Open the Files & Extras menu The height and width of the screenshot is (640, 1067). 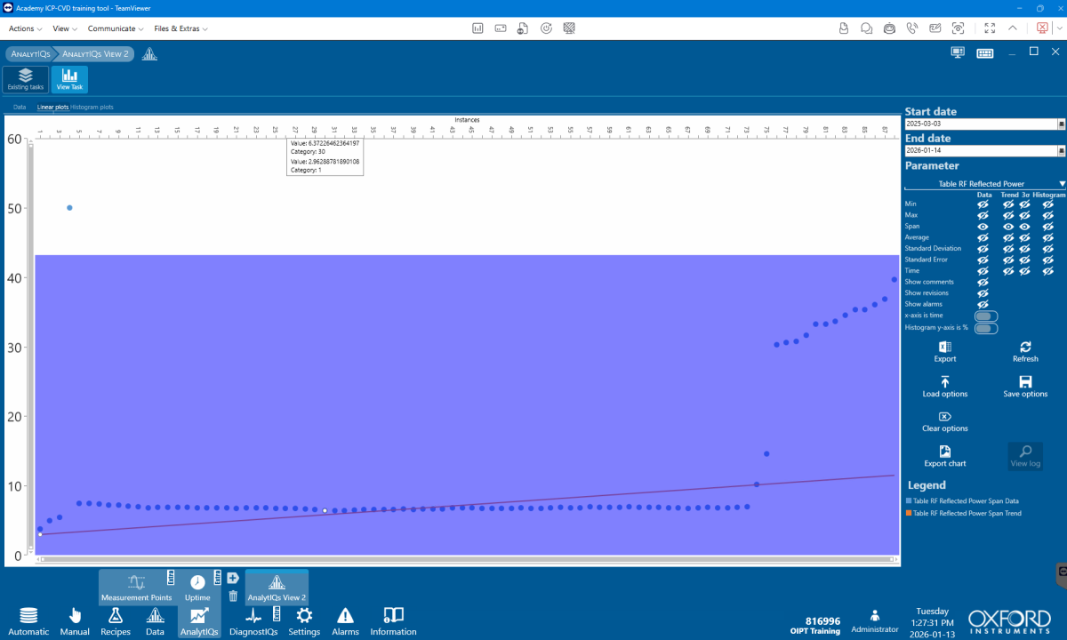pyautogui.click(x=181, y=28)
